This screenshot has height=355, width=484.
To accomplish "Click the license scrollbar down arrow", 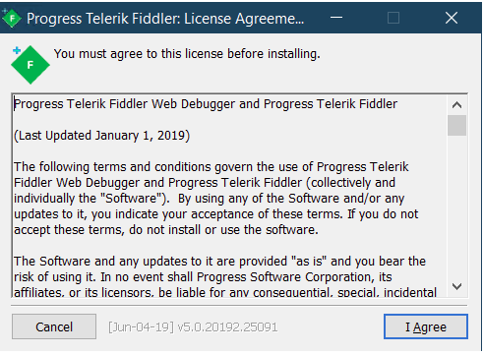I will [456, 286].
